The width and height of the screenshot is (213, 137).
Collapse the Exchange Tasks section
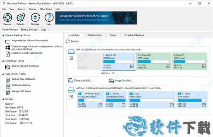pos(3,61)
